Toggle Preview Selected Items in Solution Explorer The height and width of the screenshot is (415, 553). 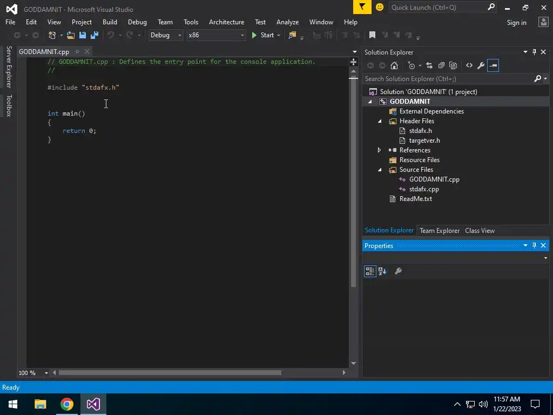point(493,65)
